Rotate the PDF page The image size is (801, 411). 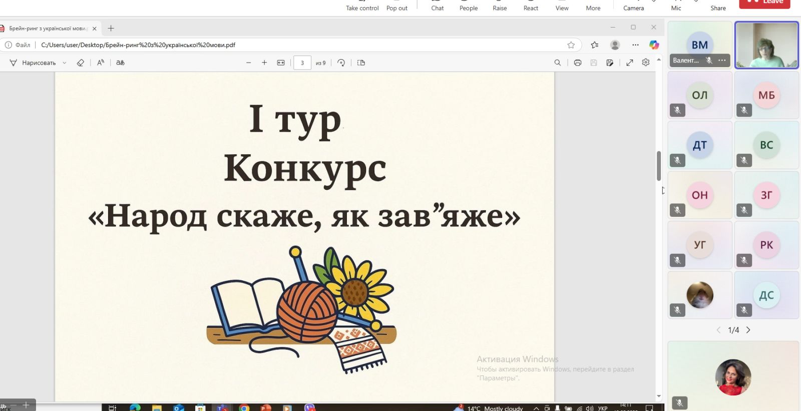click(x=341, y=63)
